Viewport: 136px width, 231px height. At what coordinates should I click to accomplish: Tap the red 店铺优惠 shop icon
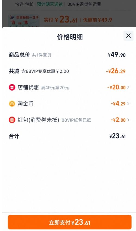(12, 87)
